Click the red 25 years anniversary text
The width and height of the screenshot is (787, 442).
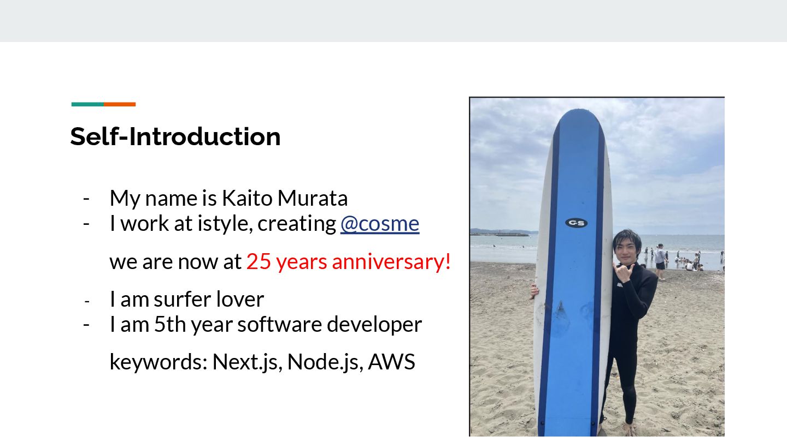pyautogui.click(x=349, y=261)
